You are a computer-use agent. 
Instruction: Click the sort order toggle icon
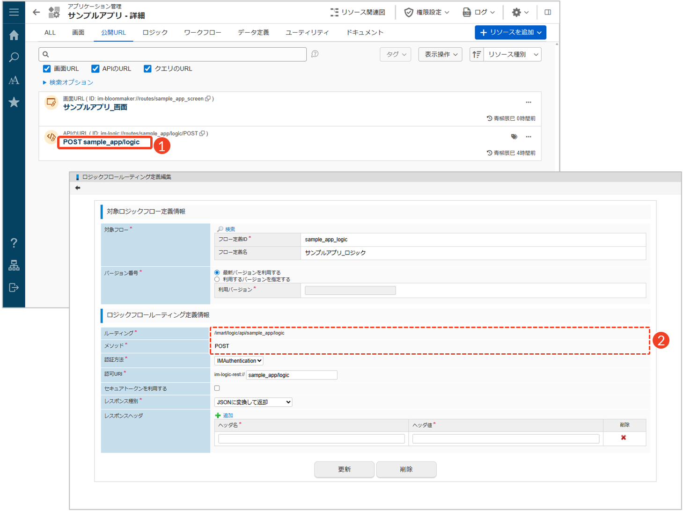(477, 54)
